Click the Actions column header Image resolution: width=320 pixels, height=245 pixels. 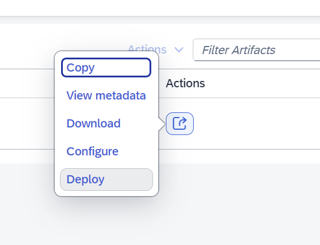coord(185,83)
